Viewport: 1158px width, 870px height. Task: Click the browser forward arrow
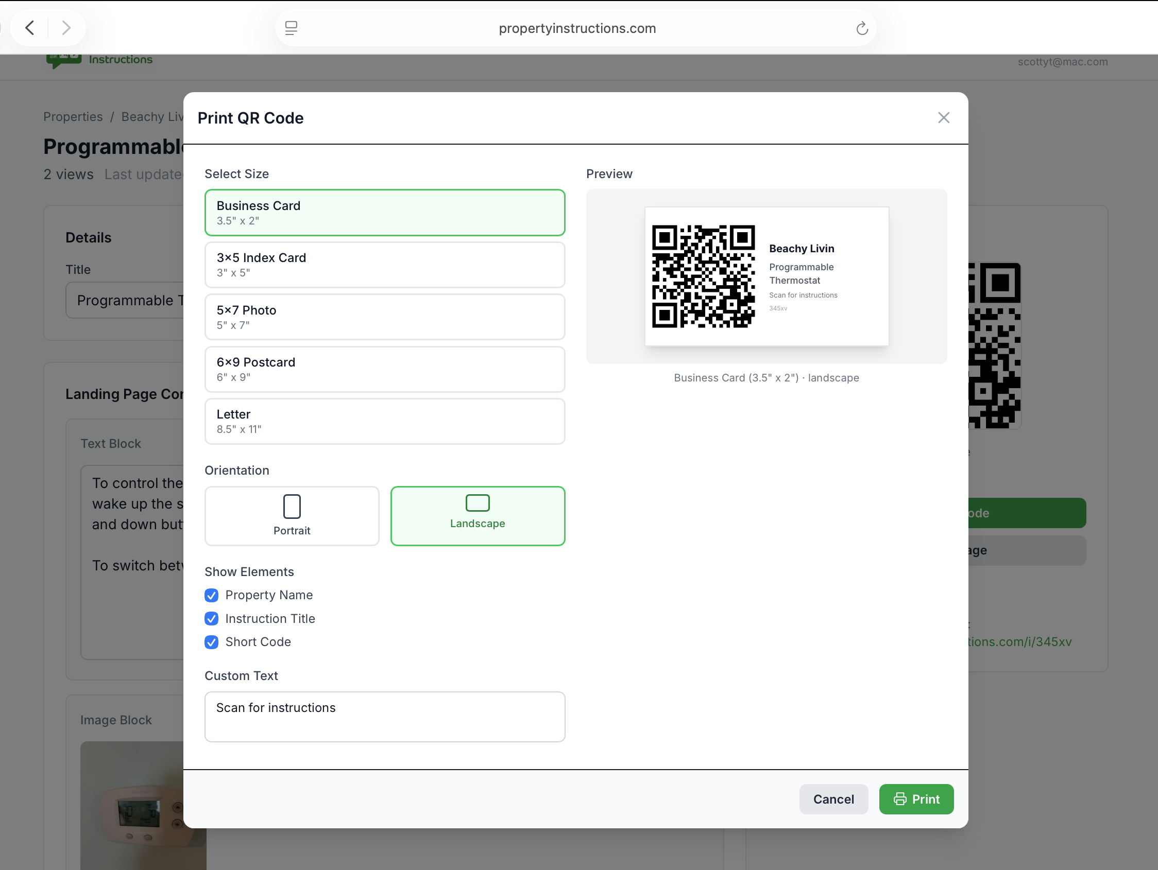pyautogui.click(x=66, y=28)
